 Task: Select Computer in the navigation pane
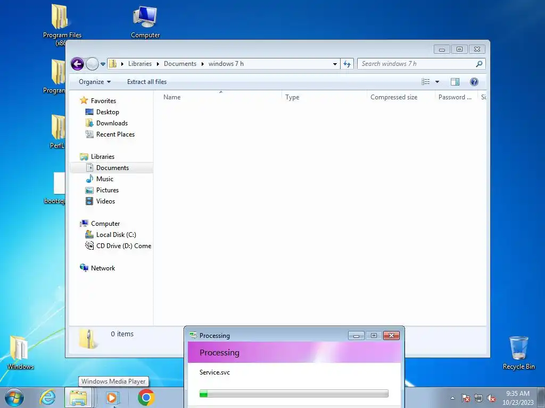(105, 224)
